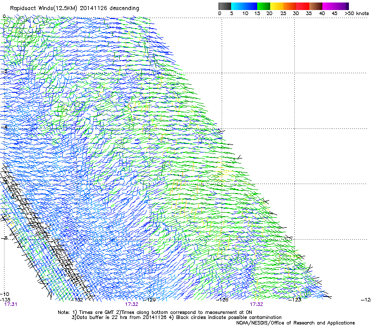Click the '0' latitude axis label
Viewport: 371px width, 326px height.
(4, 17)
